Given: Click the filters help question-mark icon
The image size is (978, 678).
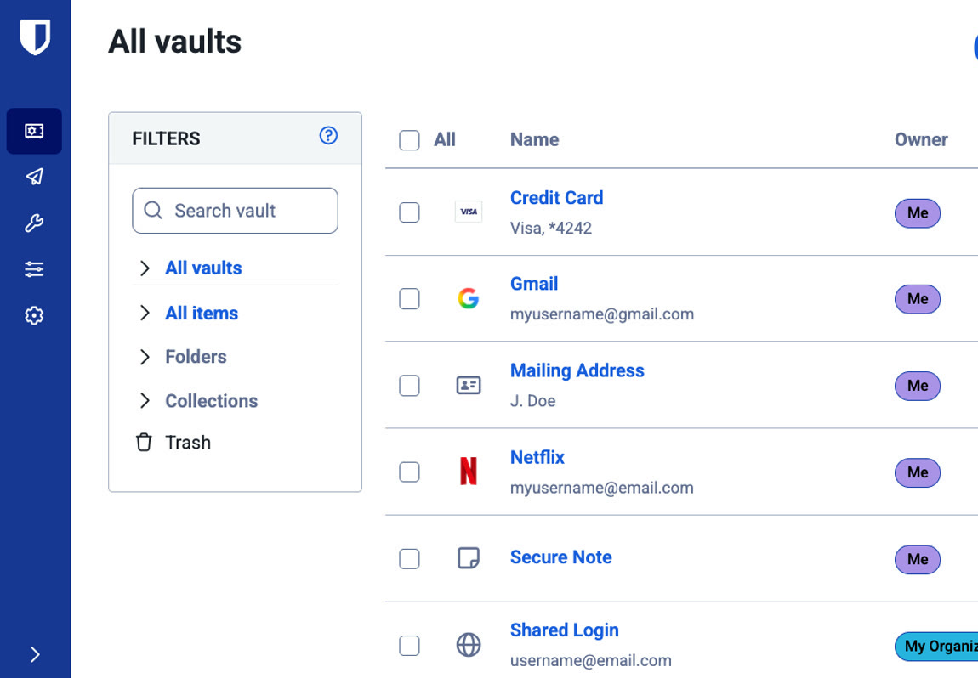Looking at the screenshot, I should click(329, 135).
